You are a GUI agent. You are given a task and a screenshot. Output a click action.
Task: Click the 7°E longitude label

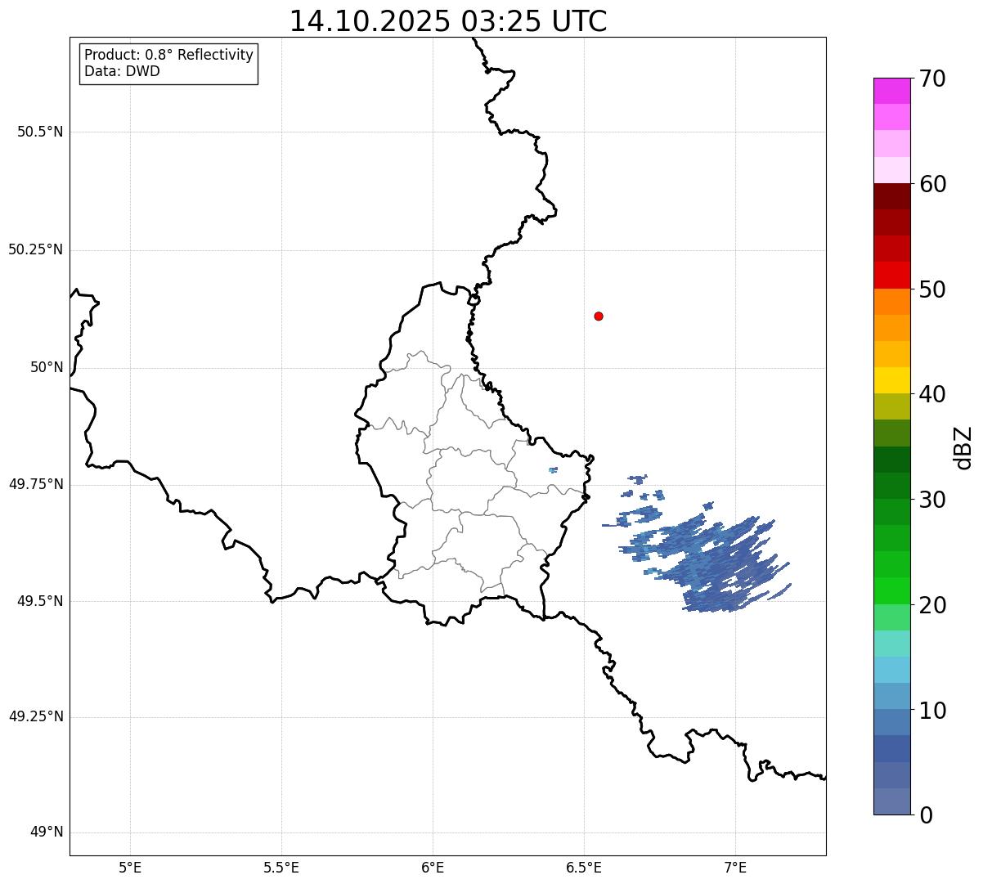tap(735, 868)
